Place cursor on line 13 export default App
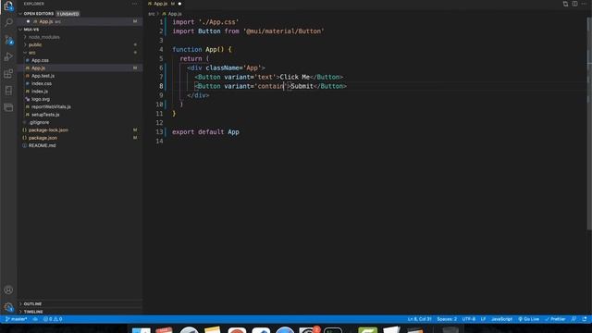The width and height of the screenshot is (592, 333). (205, 132)
